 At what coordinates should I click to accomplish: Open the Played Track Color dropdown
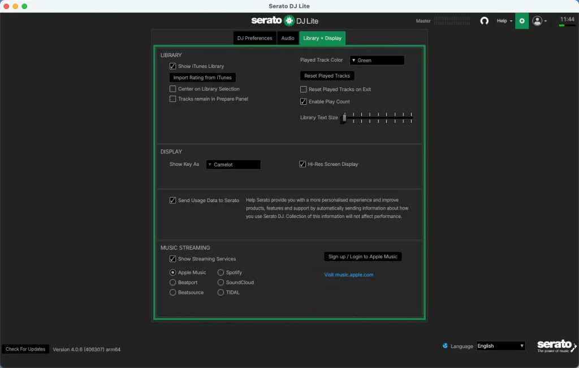[x=377, y=59]
